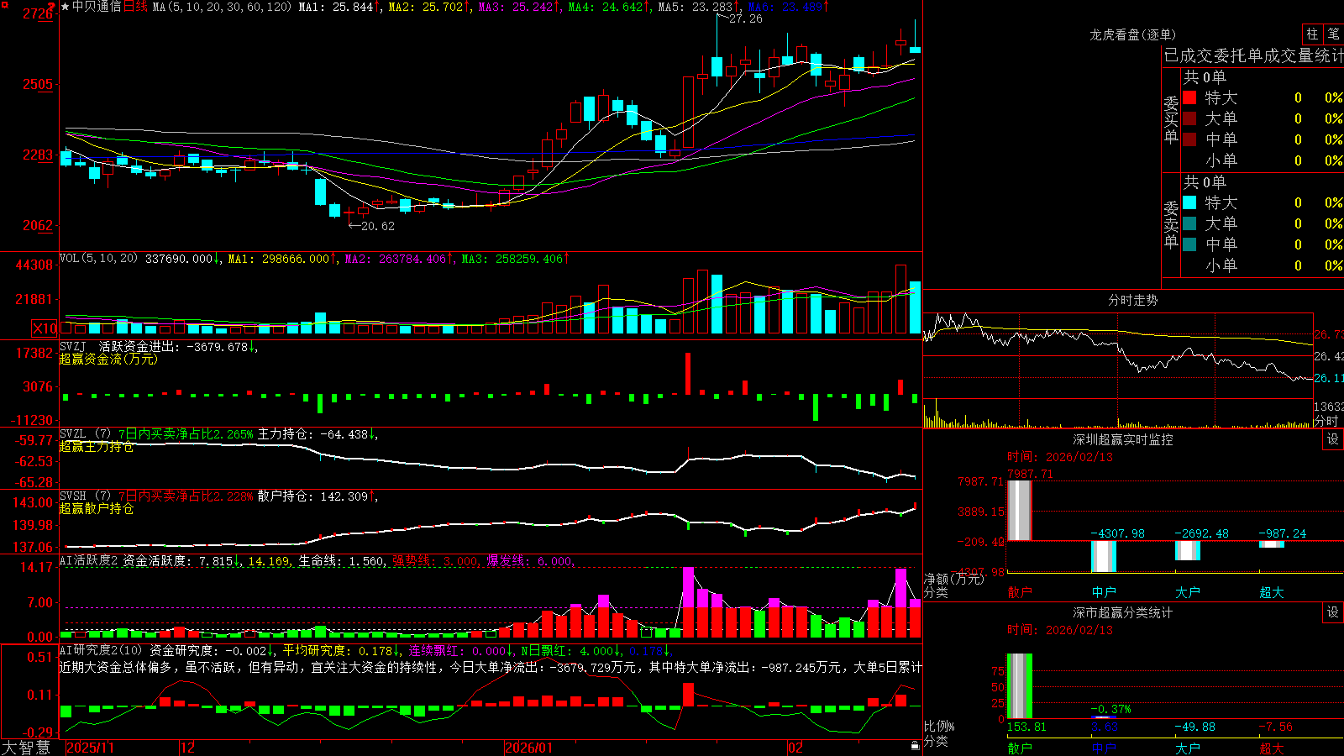Click the 20.62 low price annotation
The image size is (1344, 756).
tap(377, 226)
